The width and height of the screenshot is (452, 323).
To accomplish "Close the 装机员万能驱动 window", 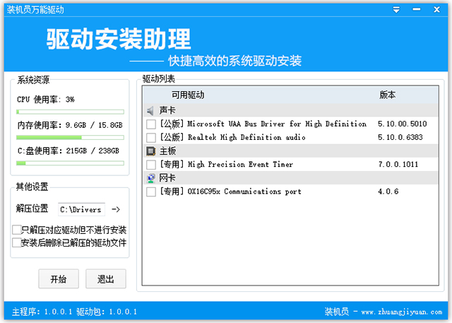I will (436, 9).
